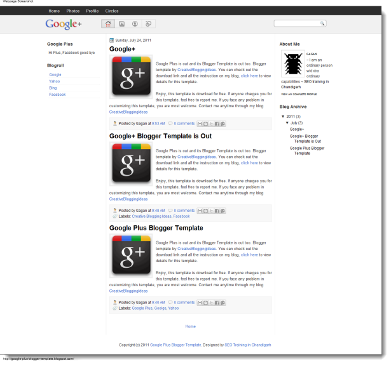
Task: Click the Facebook link in Blogroll
Action: click(x=57, y=95)
